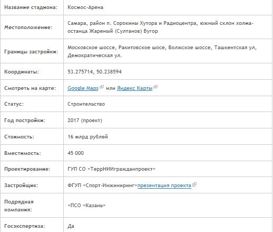Click the Госэкспертиза value Да
273x232 pixels.
pos(71,226)
